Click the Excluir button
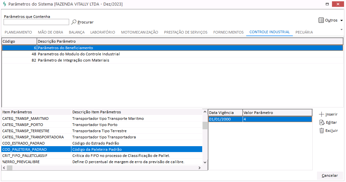This screenshot has width=346, height=182. [329, 131]
